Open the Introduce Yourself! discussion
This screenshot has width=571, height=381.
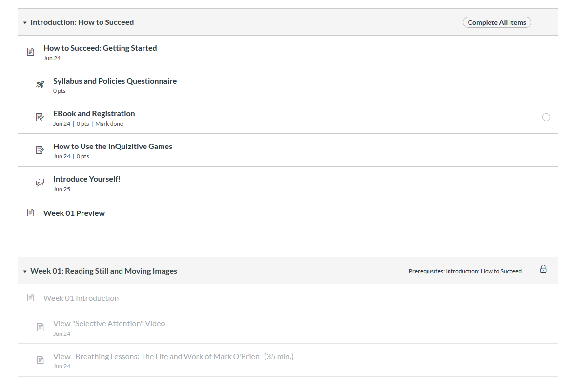87,179
